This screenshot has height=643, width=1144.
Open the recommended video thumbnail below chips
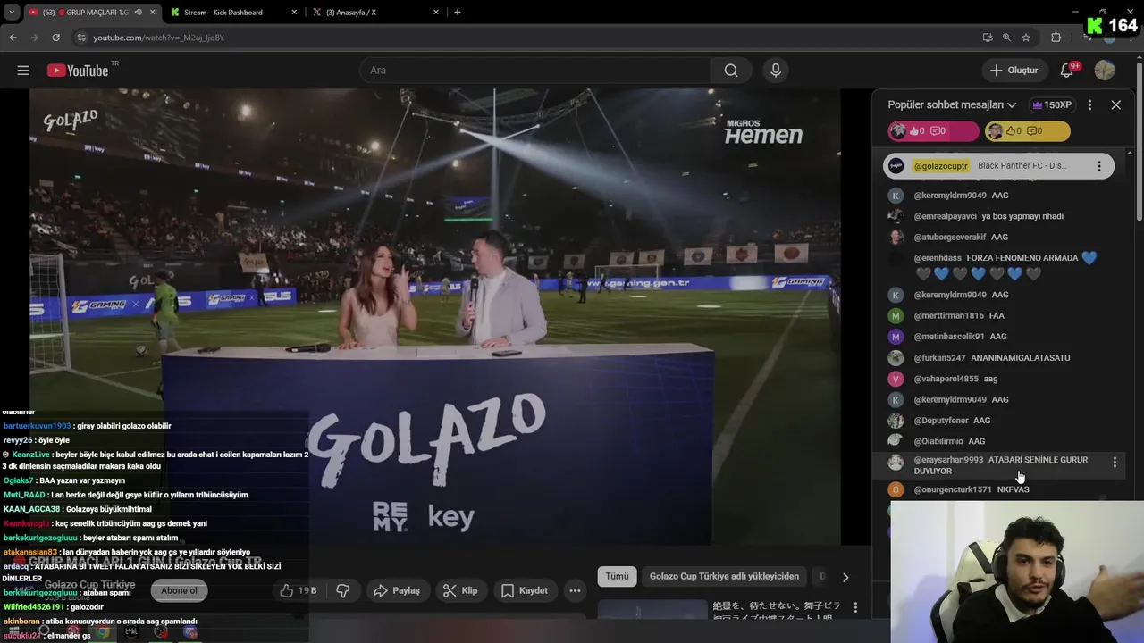(651, 611)
